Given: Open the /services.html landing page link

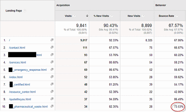Looking at the screenshot, I should [x=17, y=62].
